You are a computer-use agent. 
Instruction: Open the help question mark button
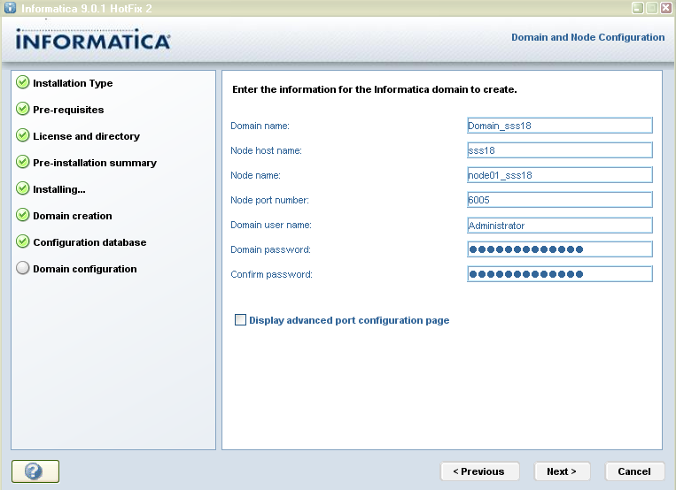click(35, 471)
